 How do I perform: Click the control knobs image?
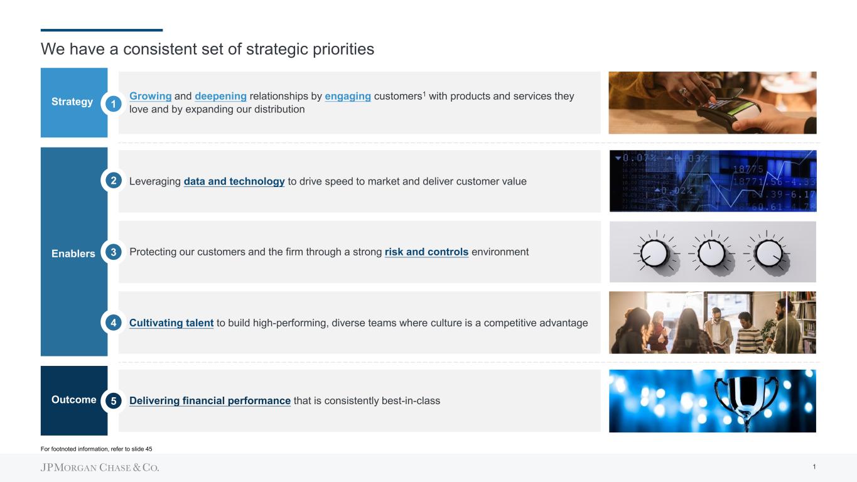pos(713,252)
